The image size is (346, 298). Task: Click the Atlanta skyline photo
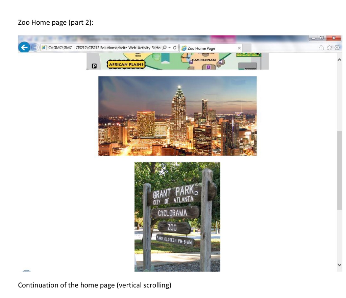(x=177, y=115)
